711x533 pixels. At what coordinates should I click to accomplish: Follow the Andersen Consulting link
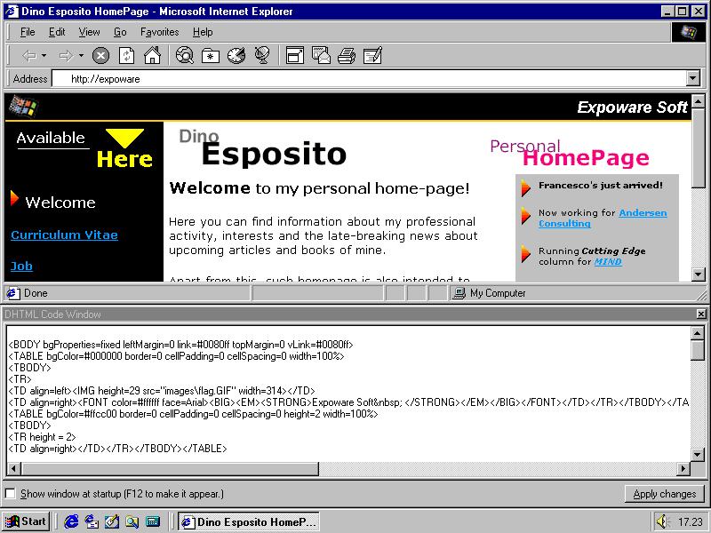click(642, 213)
